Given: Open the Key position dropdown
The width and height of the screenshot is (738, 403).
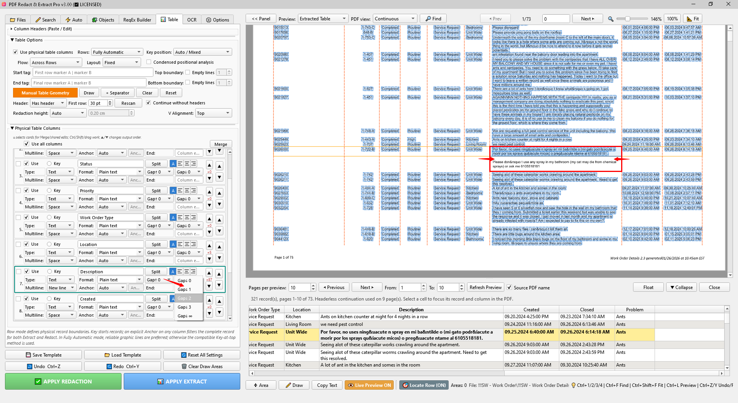Looking at the screenshot, I should click(x=203, y=52).
